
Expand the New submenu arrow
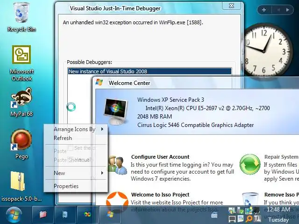(x=102, y=173)
